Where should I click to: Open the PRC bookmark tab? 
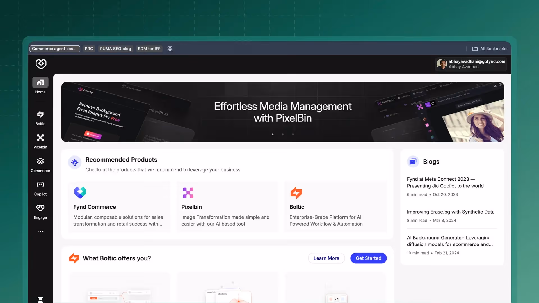tap(89, 49)
